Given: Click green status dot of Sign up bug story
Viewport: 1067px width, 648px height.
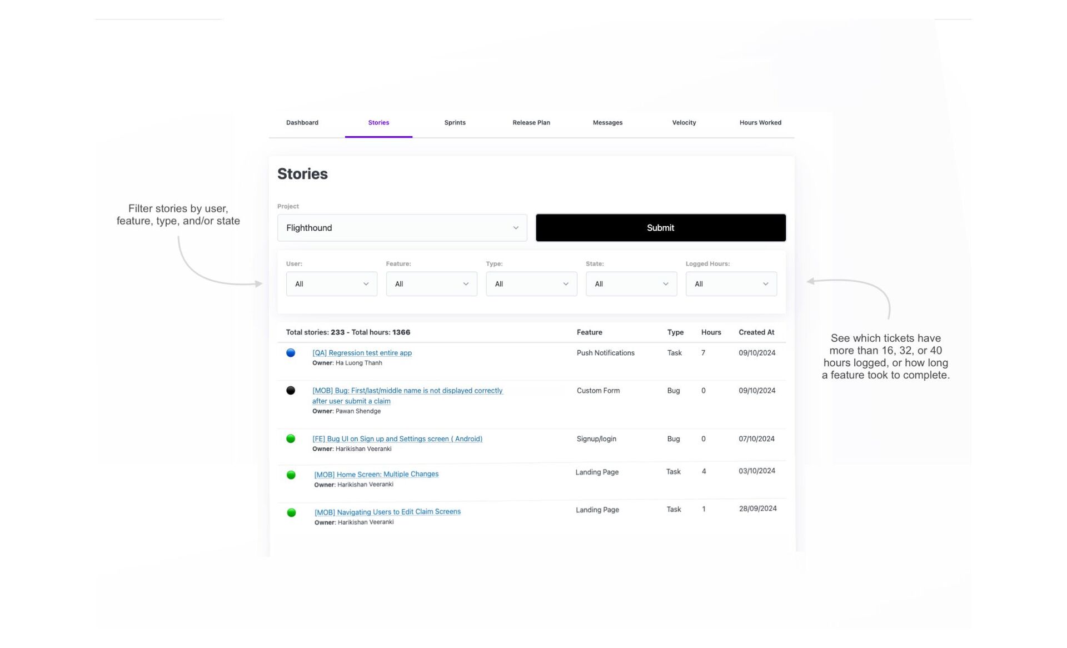Looking at the screenshot, I should pyautogui.click(x=291, y=439).
